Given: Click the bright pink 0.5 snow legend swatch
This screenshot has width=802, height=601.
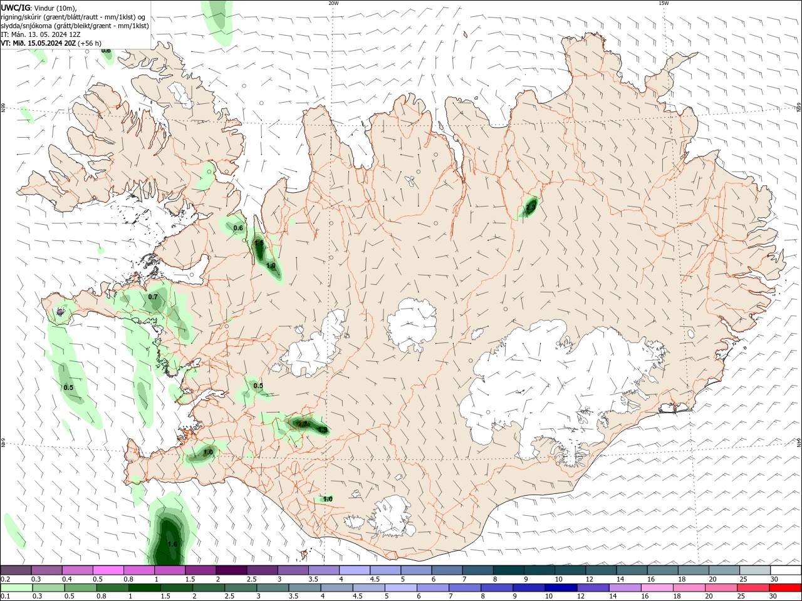Looking at the screenshot, I should 108,570.
